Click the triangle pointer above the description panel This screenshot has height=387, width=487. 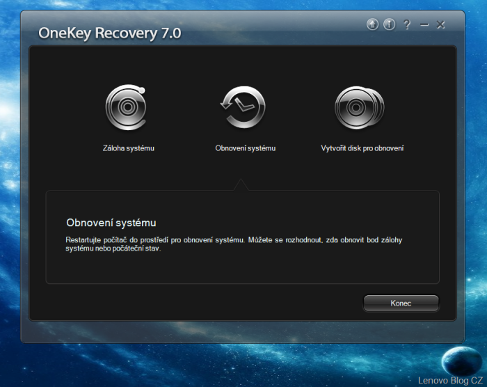coord(241,184)
